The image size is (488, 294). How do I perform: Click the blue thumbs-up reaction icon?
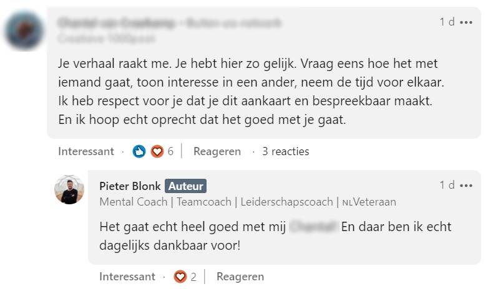point(139,151)
